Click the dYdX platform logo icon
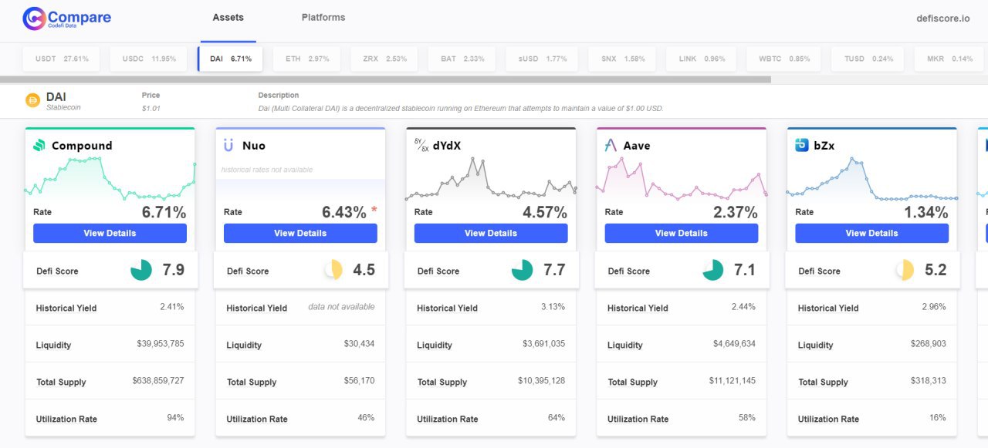This screenshot has width=988, height=448. (421, 145)
